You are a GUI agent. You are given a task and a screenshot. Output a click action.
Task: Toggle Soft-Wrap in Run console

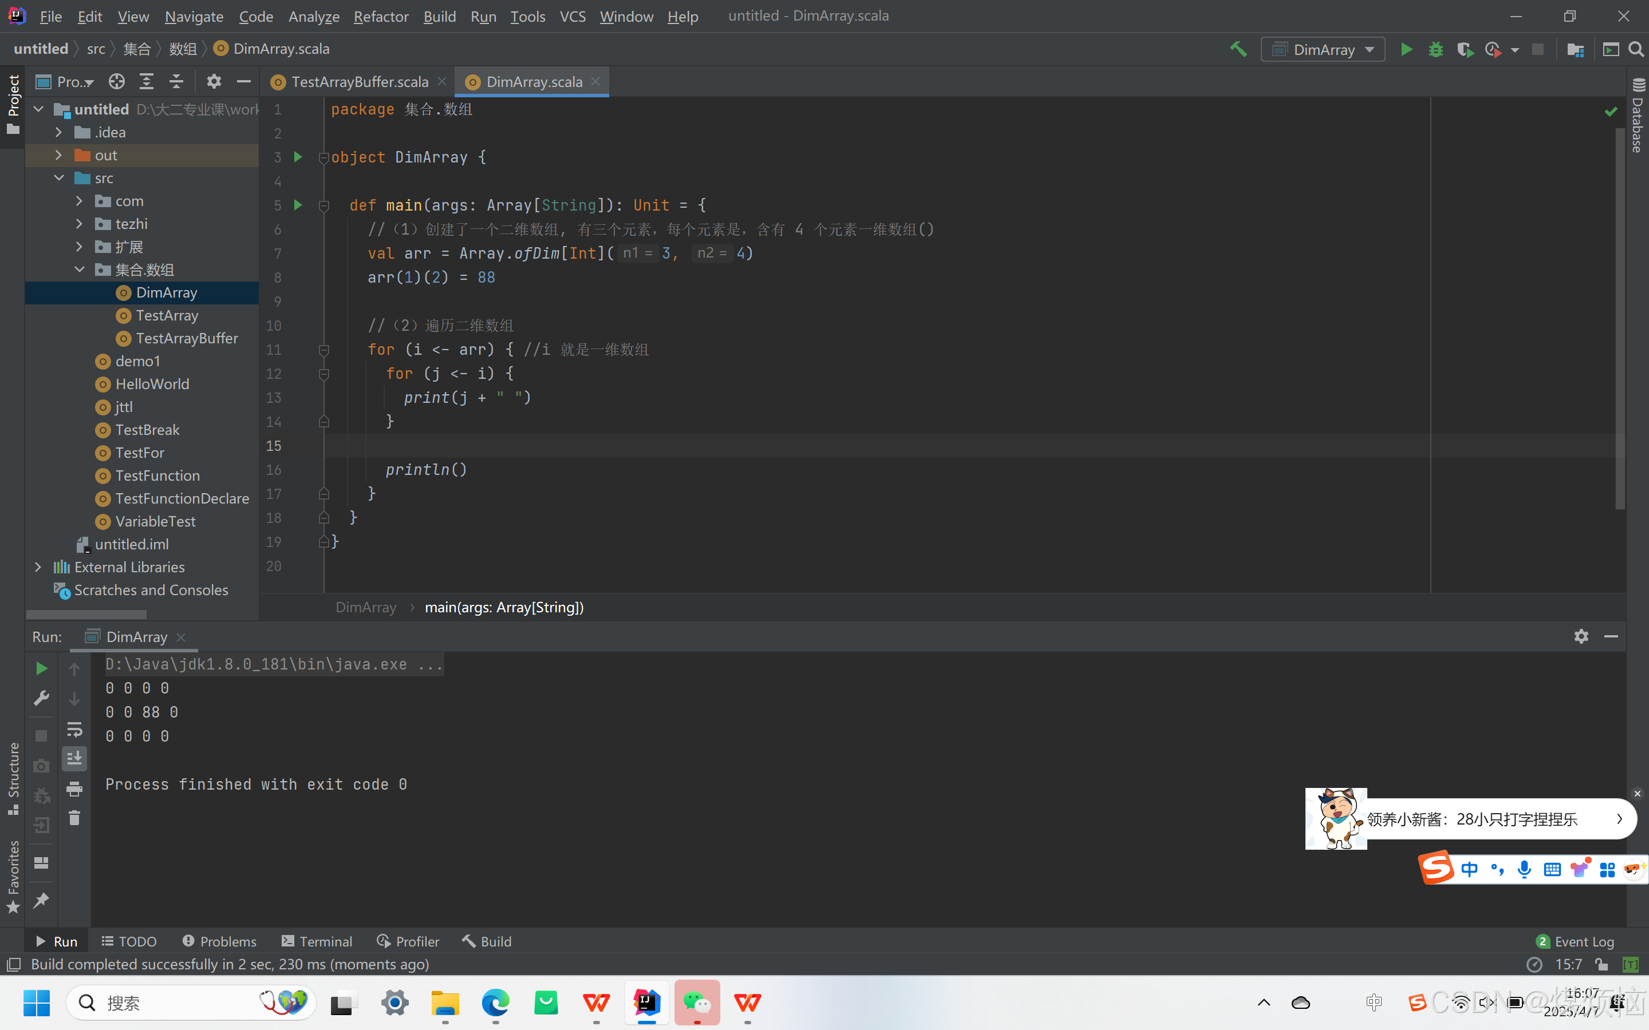[x=74, y=729]
